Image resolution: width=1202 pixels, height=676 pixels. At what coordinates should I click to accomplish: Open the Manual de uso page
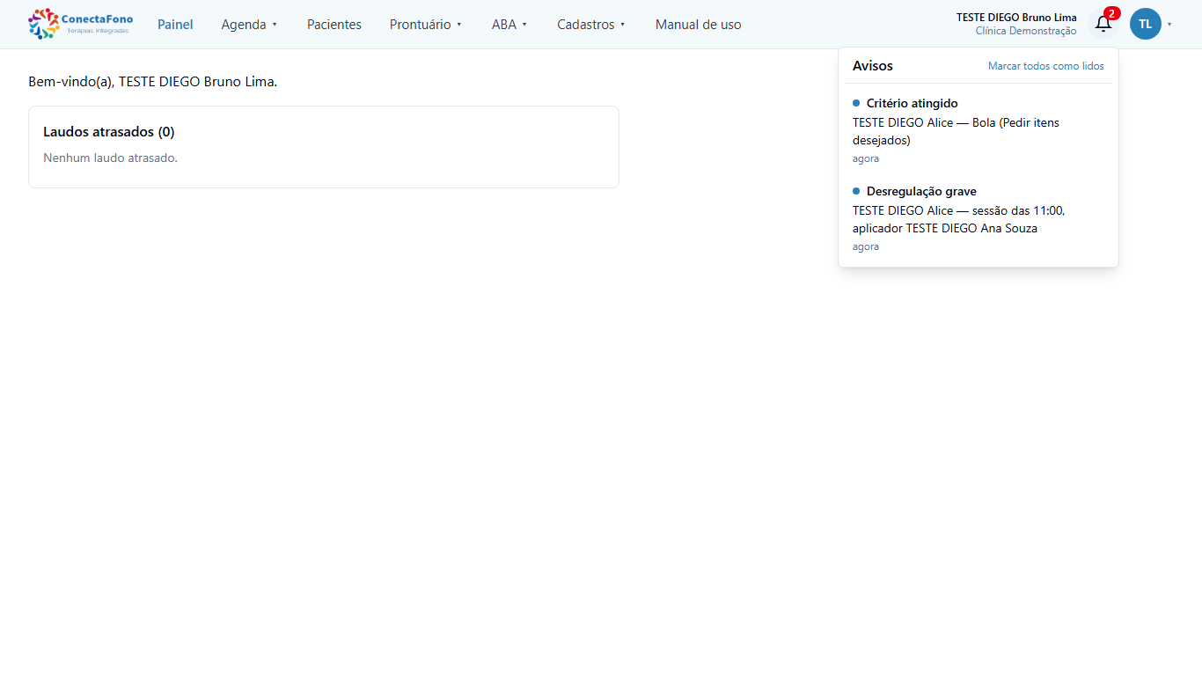point(699,25)
